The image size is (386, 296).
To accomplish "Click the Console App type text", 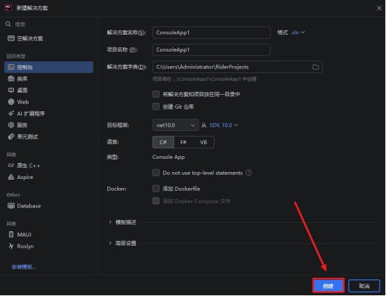I will pos(169,157).
